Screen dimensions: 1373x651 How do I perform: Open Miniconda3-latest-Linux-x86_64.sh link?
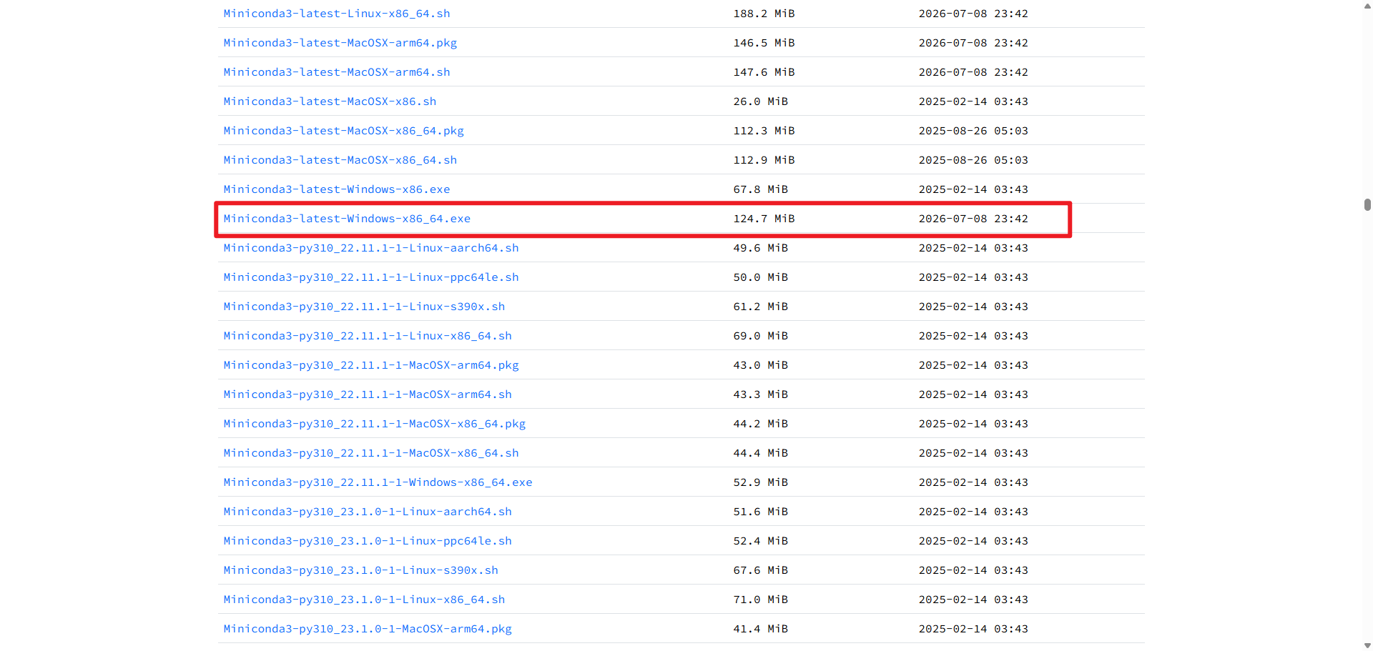[x=337, y=14]
